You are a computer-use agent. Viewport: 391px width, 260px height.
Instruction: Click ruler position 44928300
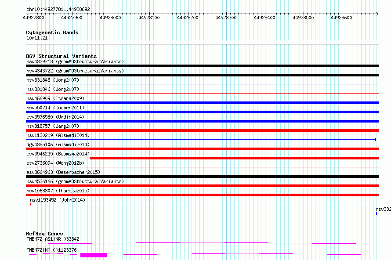(x=226, y=18)
